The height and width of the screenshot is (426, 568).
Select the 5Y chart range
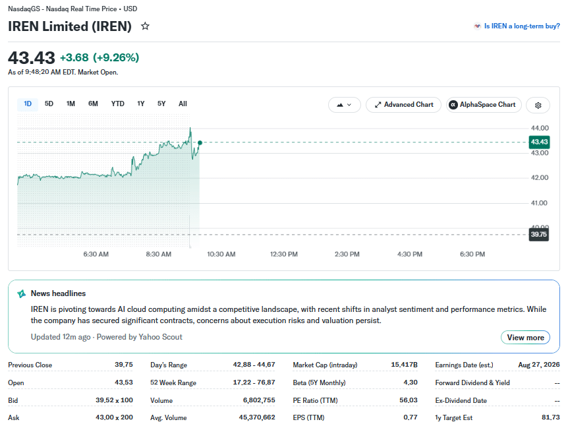tap(161, 104)
